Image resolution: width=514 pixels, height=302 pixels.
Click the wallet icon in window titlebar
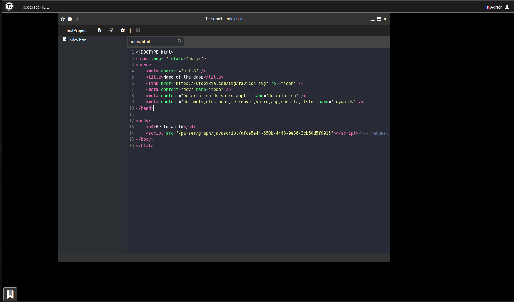(x=70, y=19)
